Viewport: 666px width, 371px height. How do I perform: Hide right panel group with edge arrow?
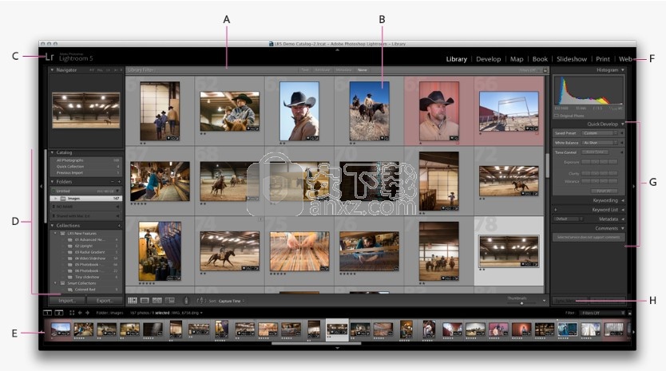633,186
